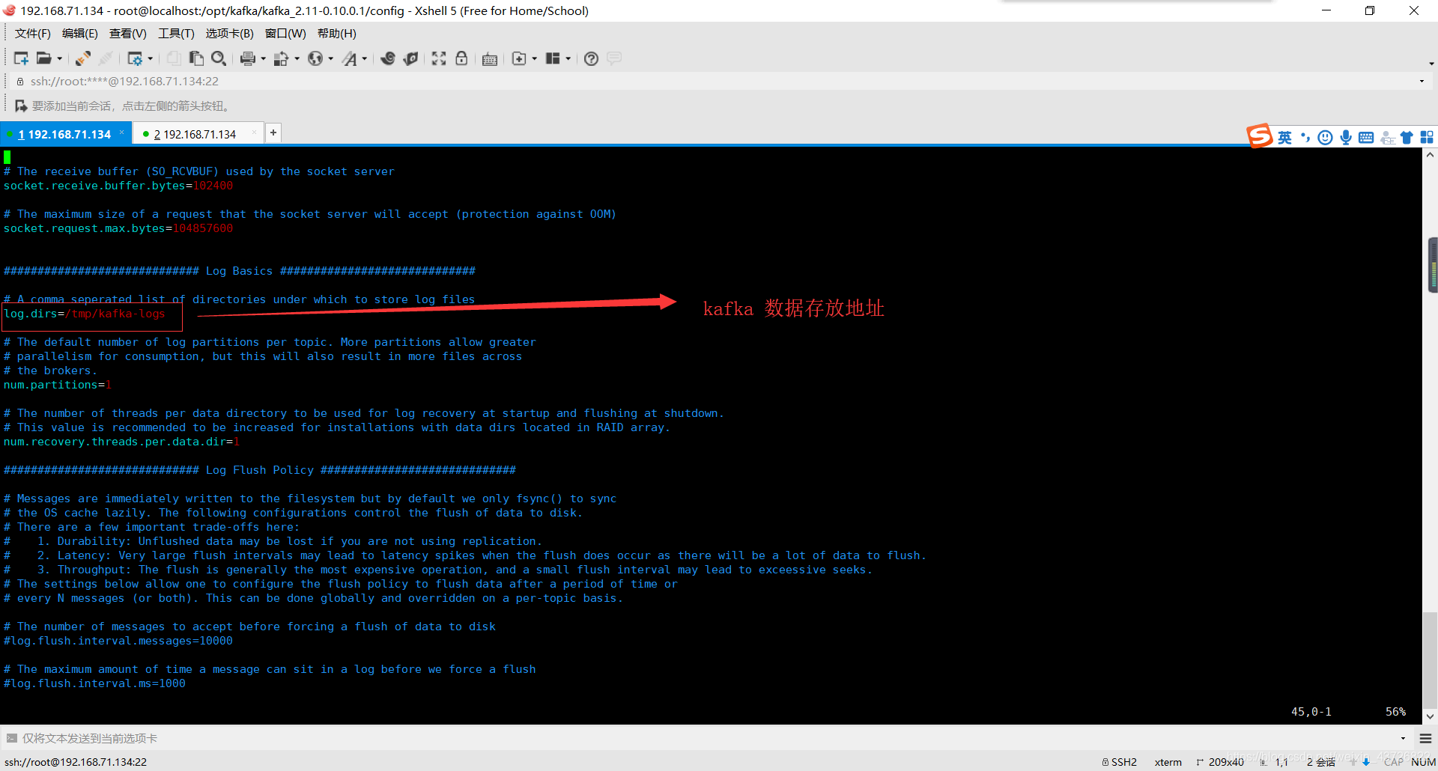Viewport: 1438px width, 771px height.
Task: Expand the compose bar target dropdown
Action: [1403, 739]
